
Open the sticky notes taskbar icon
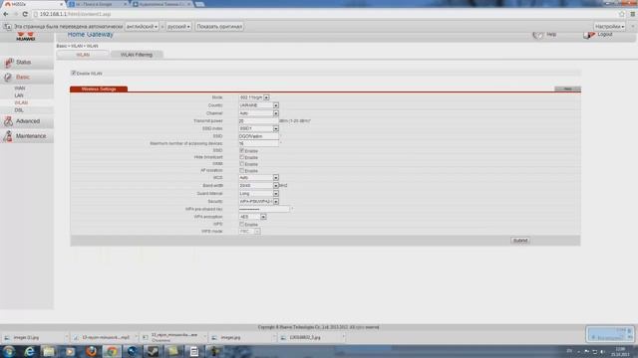173,351
